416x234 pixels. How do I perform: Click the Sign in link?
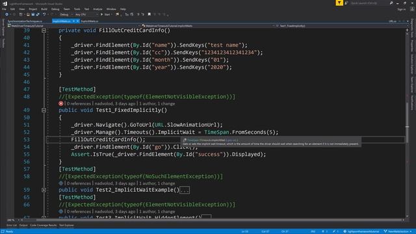click(x=402, y=9)
